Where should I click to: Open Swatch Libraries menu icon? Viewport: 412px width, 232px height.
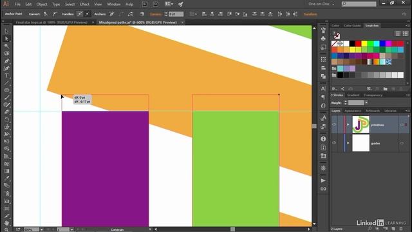[x=335, y=89]
